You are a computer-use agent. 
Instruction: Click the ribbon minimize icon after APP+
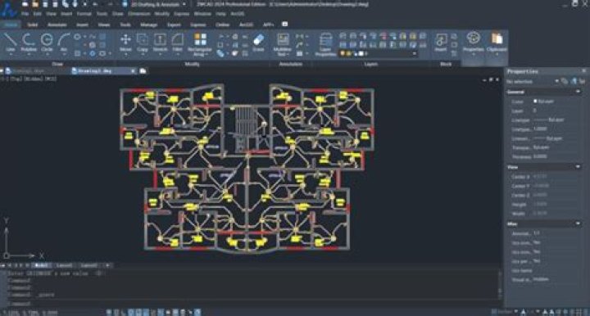tap(285, 24)
